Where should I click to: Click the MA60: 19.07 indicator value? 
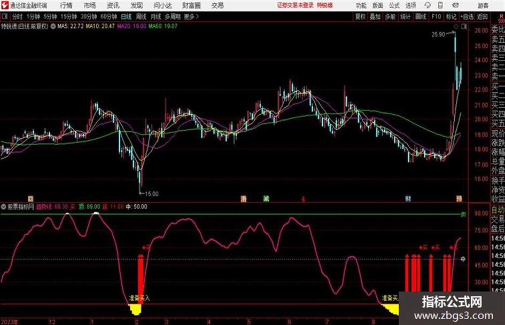(x=162, y=26)
